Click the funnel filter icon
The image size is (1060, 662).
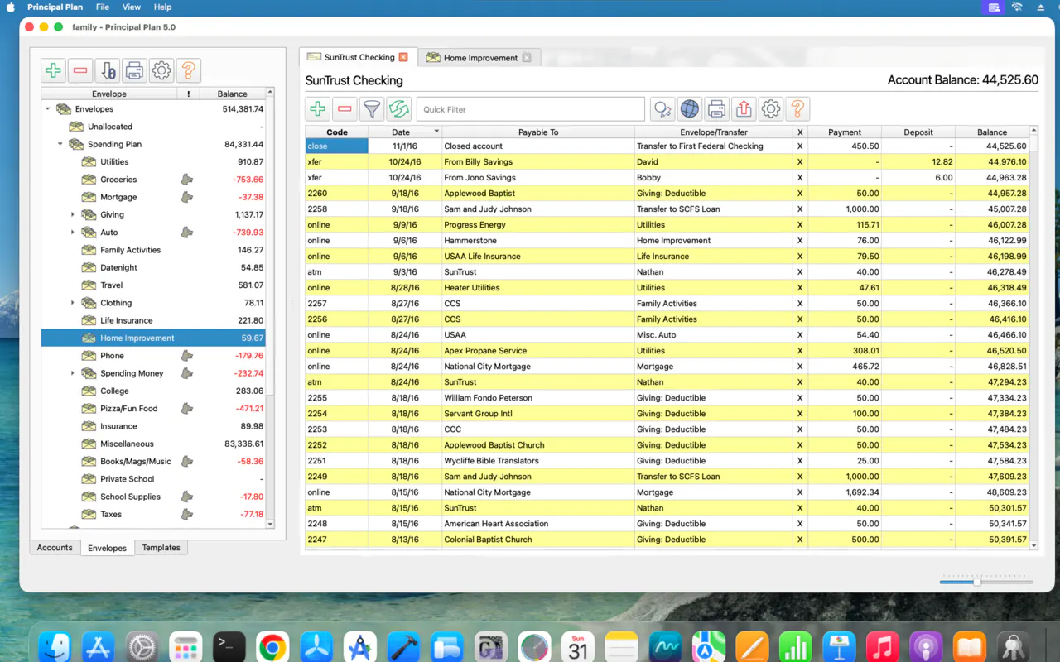(x=372, y=109)
